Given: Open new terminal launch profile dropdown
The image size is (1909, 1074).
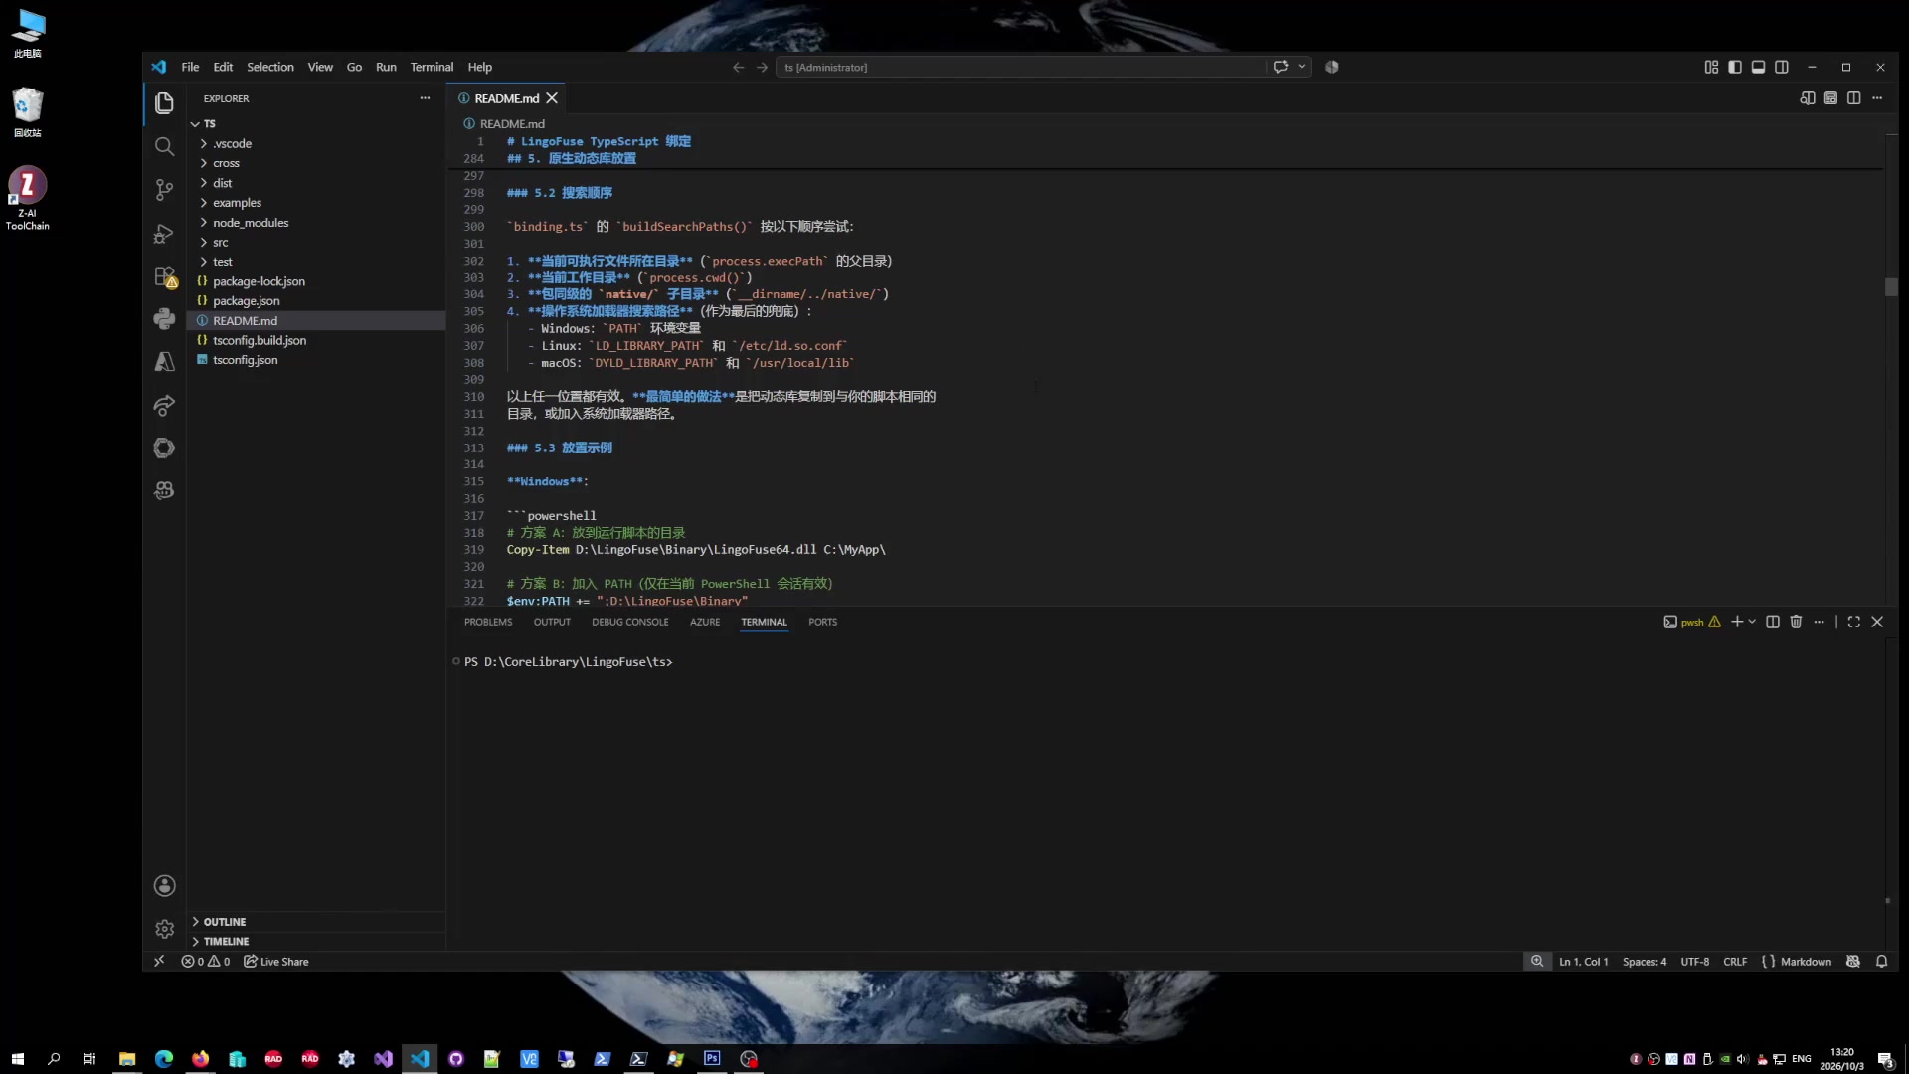Looking at the screenshot, I should tap(1752, 622).
